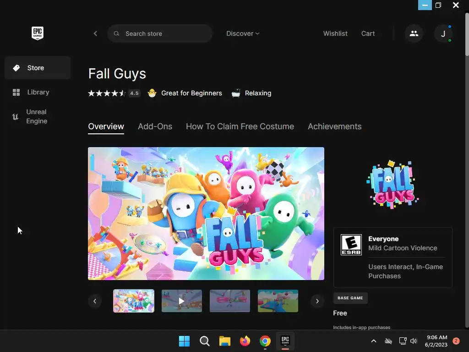Click the Fall Guys title heading
This screenshot has width=469, height=352.
click(x=117, y=74)
